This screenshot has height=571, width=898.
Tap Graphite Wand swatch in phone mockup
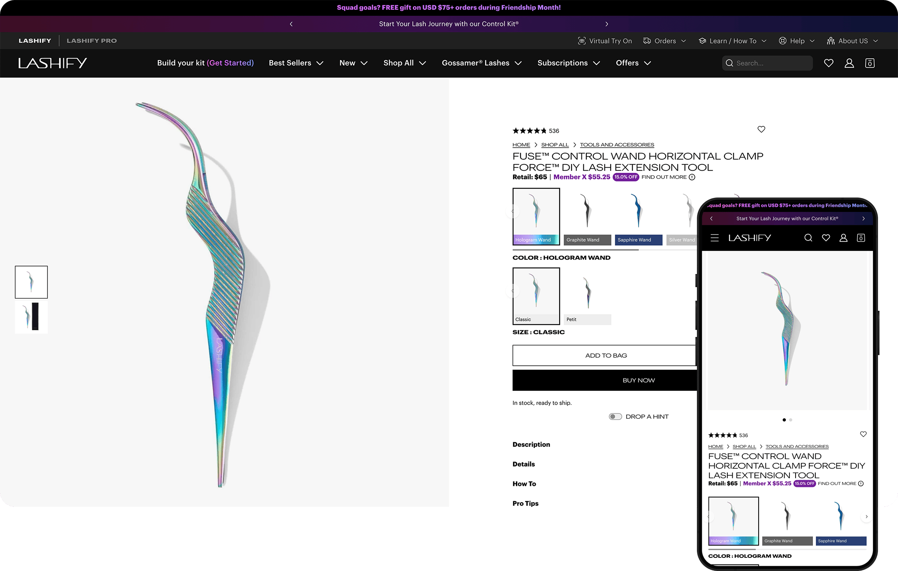pos(787,521)
